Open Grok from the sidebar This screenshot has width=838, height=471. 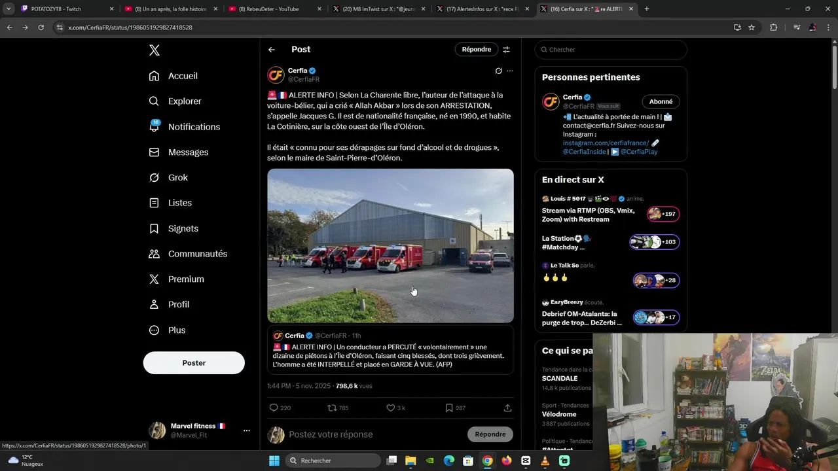pos(168,178)
